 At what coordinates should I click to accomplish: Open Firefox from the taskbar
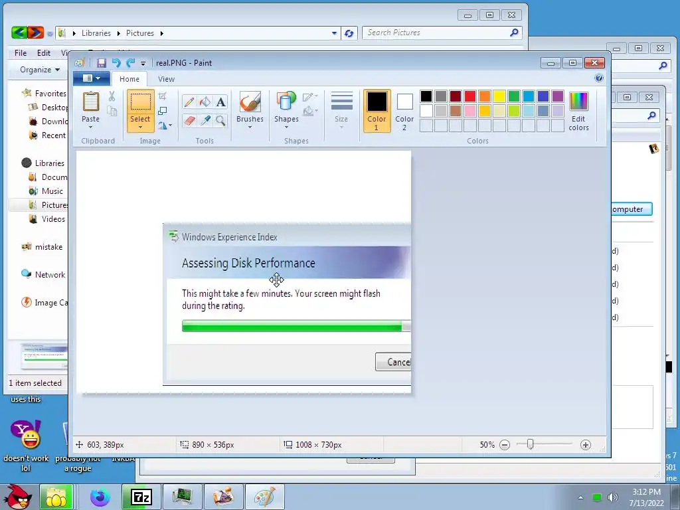point(100,497)
